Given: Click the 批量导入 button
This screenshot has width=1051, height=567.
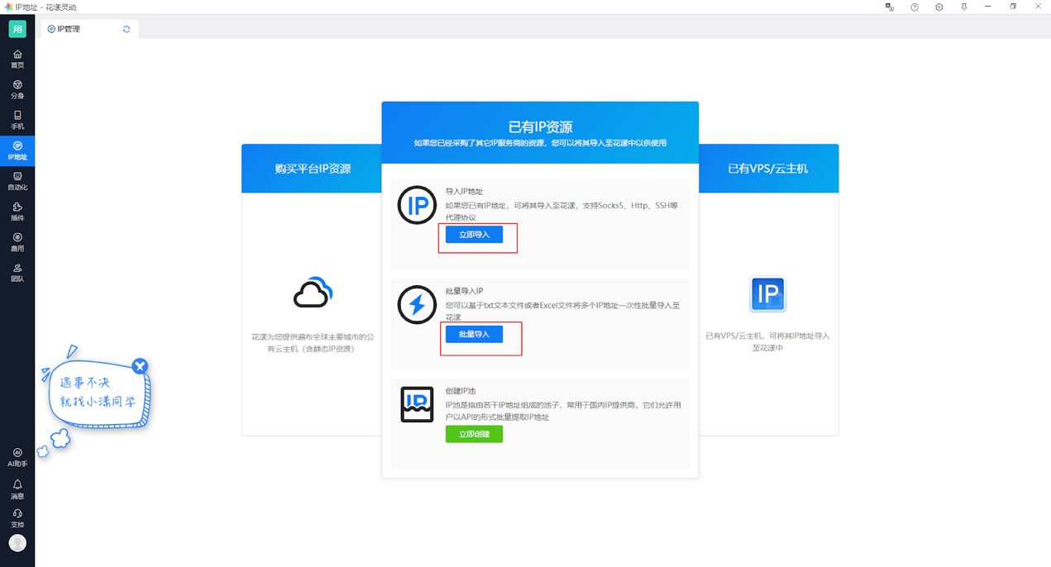Looking at the screenshot, I should pos(474,335).
